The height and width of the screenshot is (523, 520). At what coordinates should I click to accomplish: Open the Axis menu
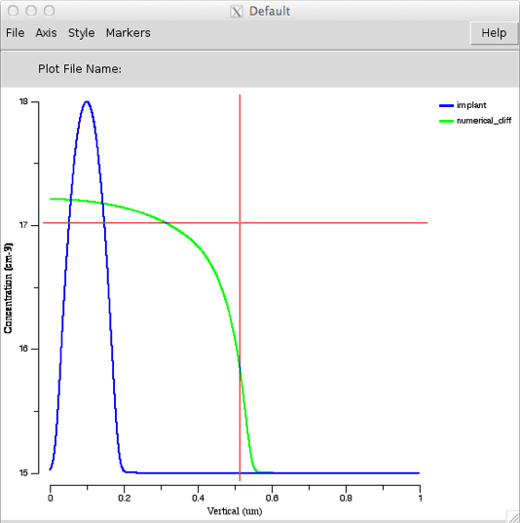(46, 33)
